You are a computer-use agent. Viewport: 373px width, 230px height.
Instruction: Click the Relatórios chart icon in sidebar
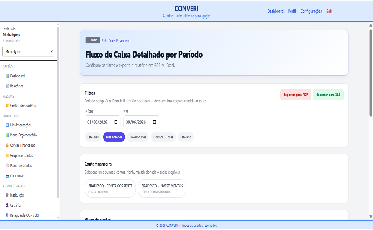[7, 86]
